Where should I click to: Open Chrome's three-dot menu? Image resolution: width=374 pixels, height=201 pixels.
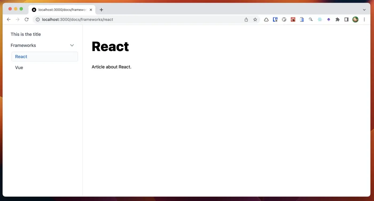364,19
